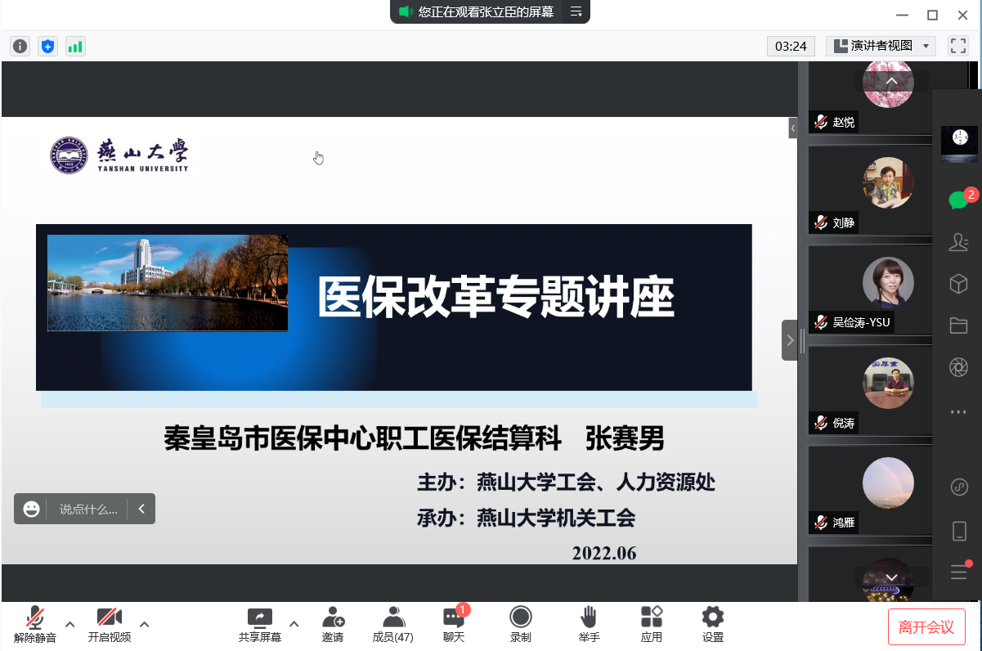Open meeting Settings
Viewport: 982px width, 651px height.
[x=713, y=624]
